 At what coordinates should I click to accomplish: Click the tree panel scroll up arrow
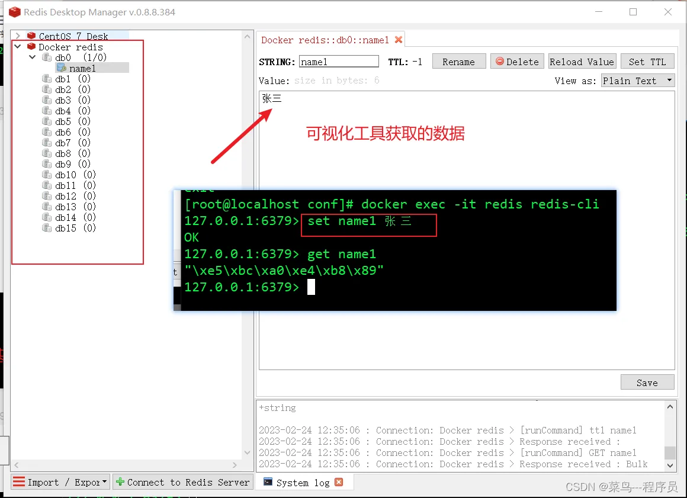click(247, 37)
